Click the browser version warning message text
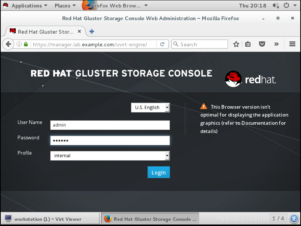The height and width of the screenshot is (226, 301). (244, 119)
